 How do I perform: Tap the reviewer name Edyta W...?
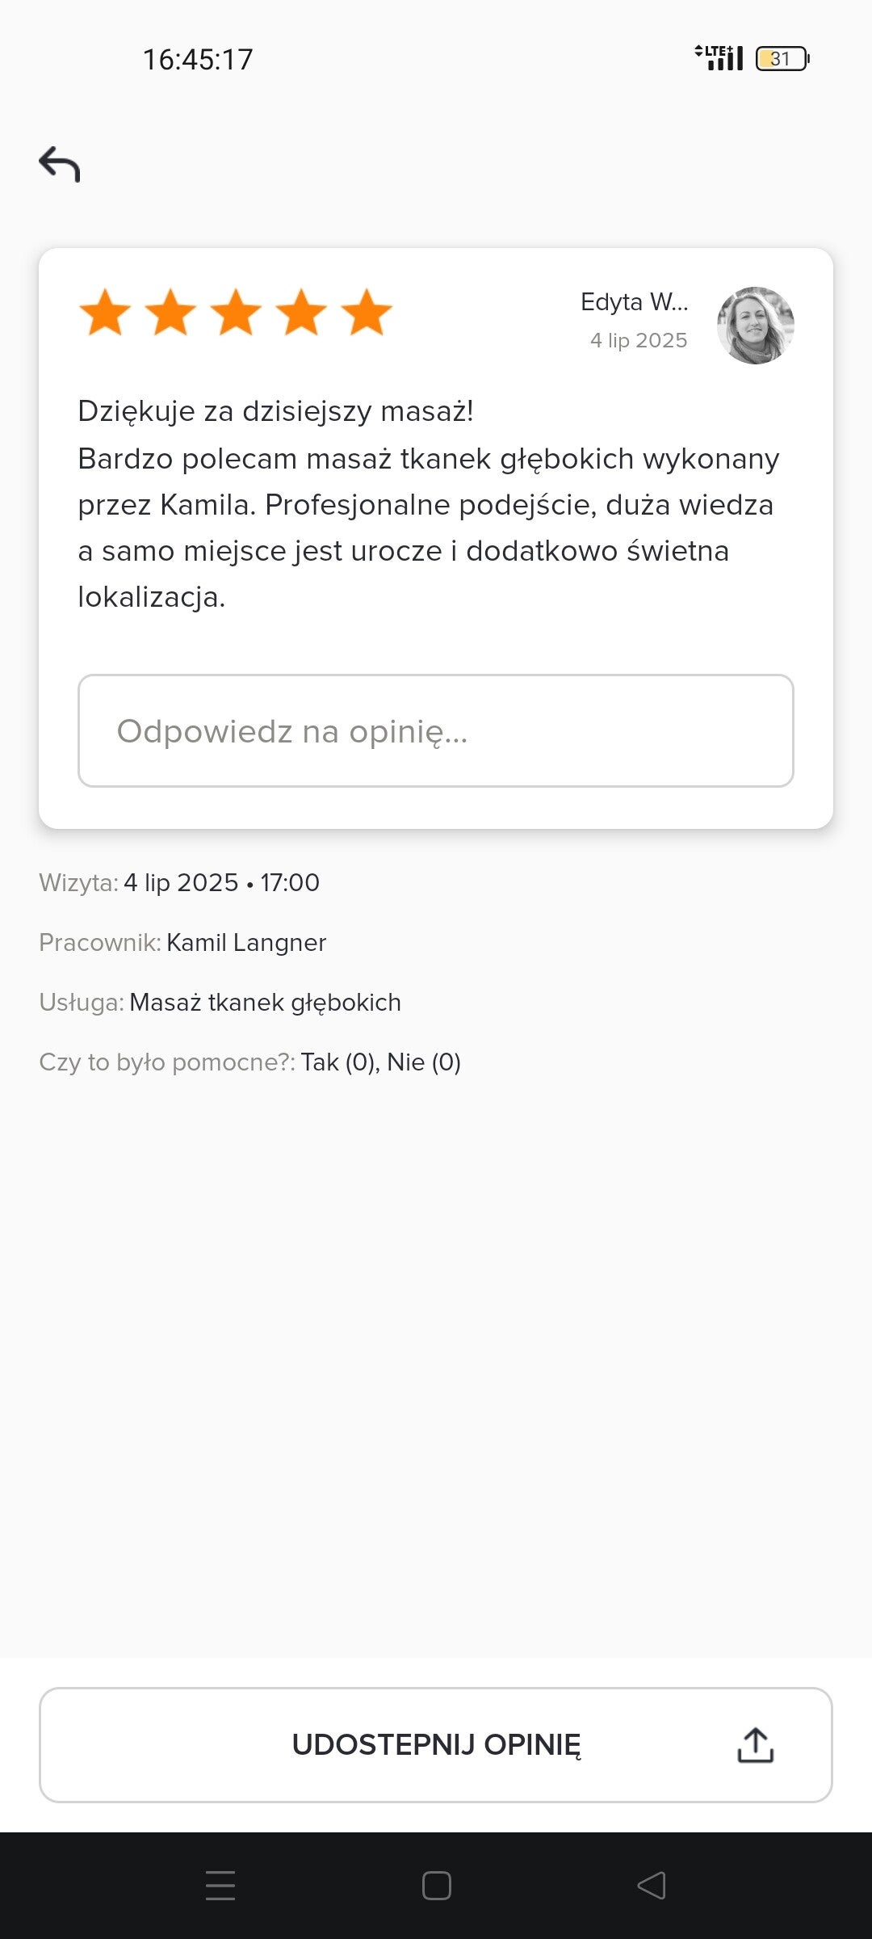[x=634, y=302]
